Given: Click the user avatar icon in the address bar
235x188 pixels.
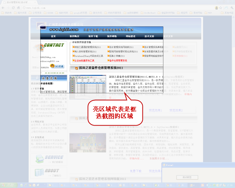Looking at the screenshot, I should click(x=216, y=8).
